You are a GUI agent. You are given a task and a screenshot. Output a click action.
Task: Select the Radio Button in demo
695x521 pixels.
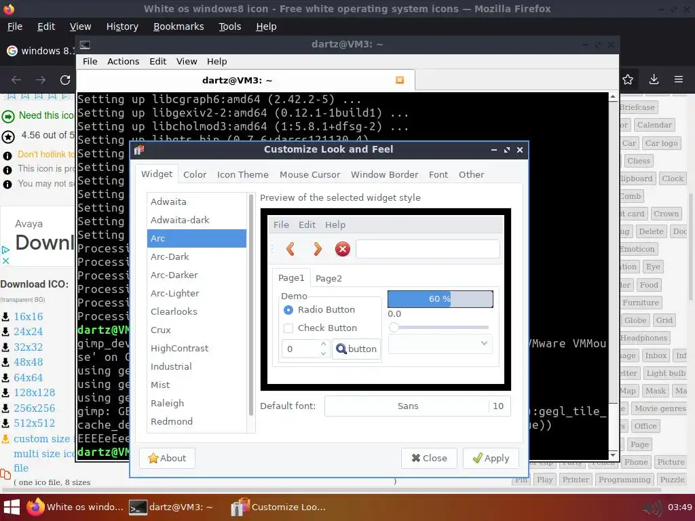288,309
